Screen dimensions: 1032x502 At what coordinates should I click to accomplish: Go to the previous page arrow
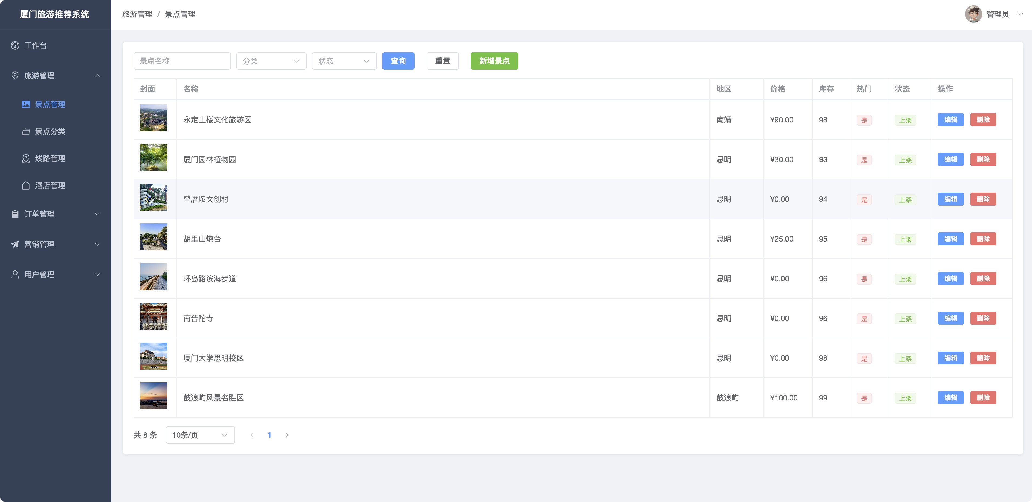click(x=252, y=435)
